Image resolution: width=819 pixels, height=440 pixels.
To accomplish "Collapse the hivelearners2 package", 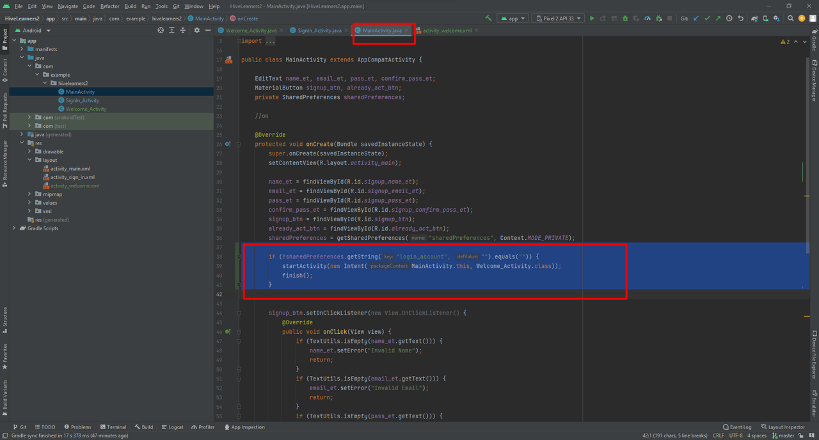I will click(45, 83).
